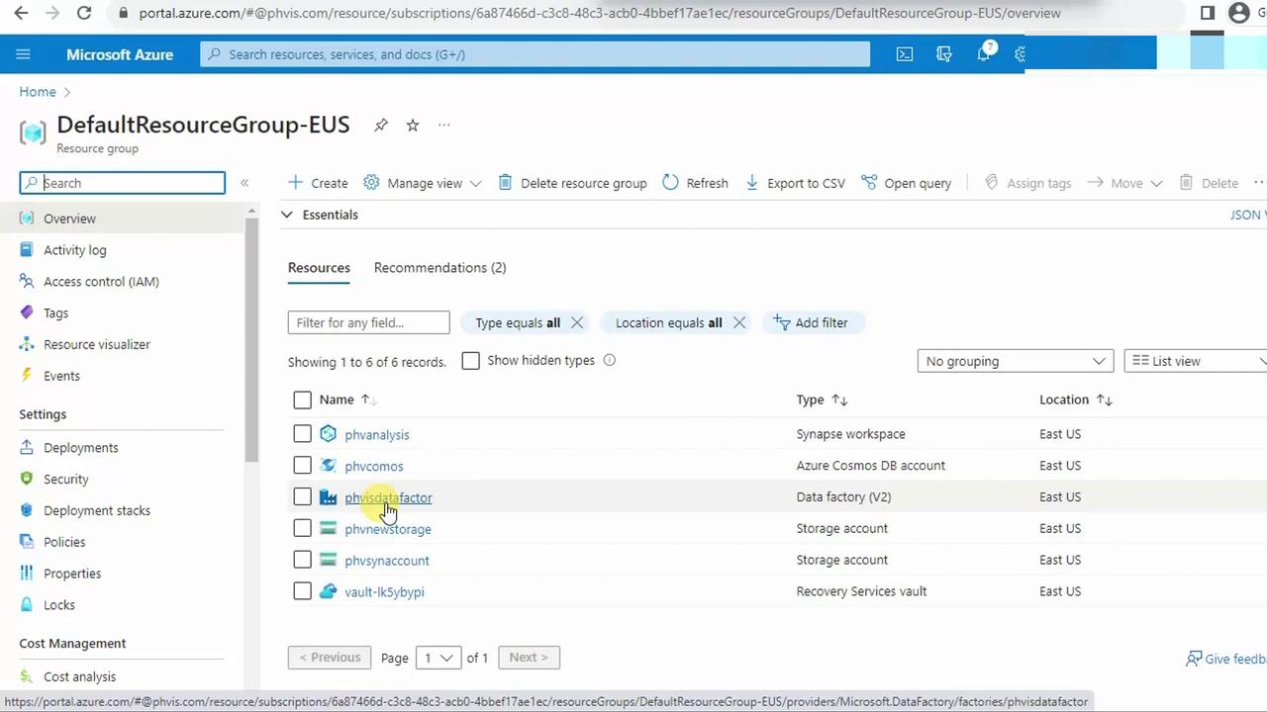Click Delete resource group

pos(572,183)
